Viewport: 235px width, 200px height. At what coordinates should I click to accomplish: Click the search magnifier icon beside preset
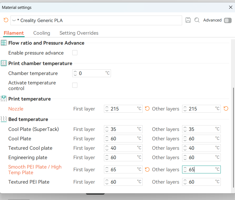(x=197, y=20)
